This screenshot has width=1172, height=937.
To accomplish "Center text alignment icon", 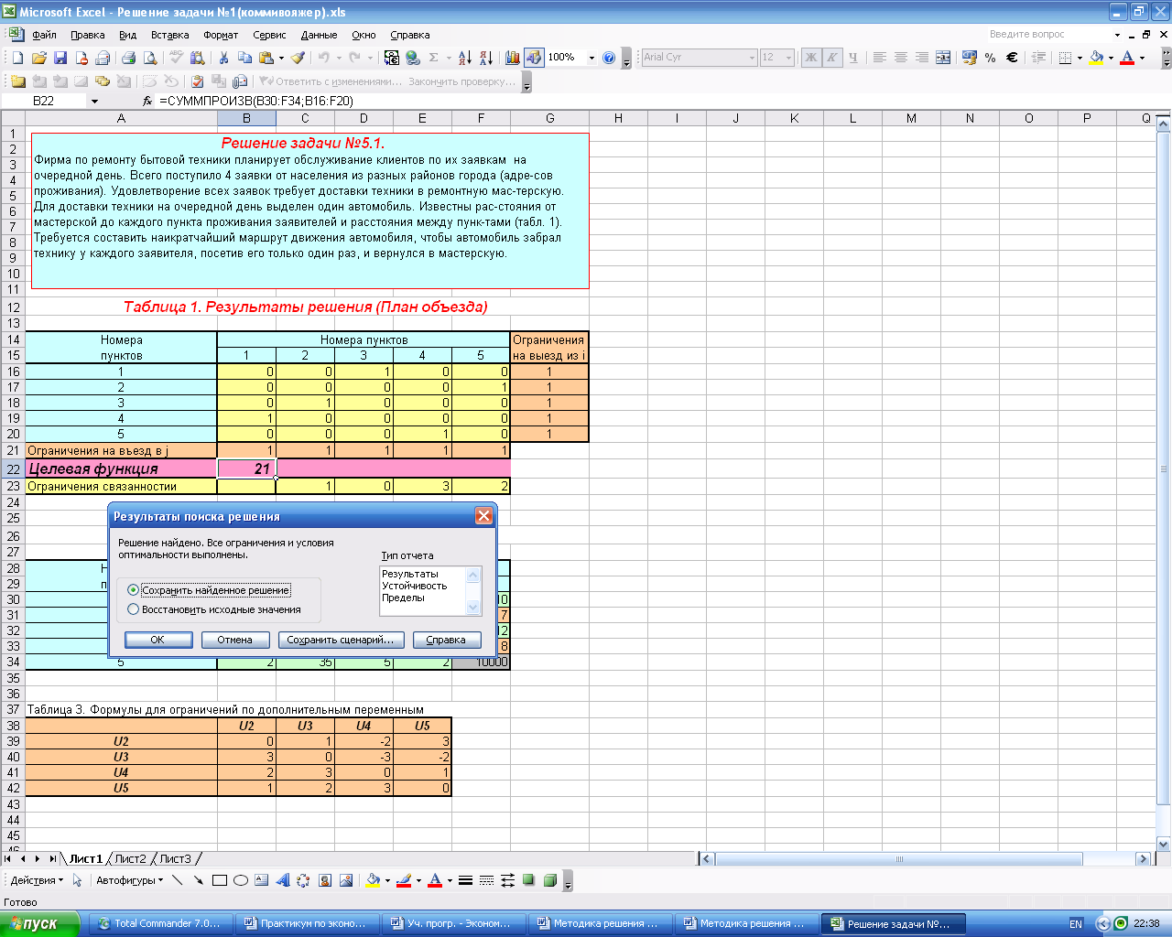I will (x=901, y=58).
